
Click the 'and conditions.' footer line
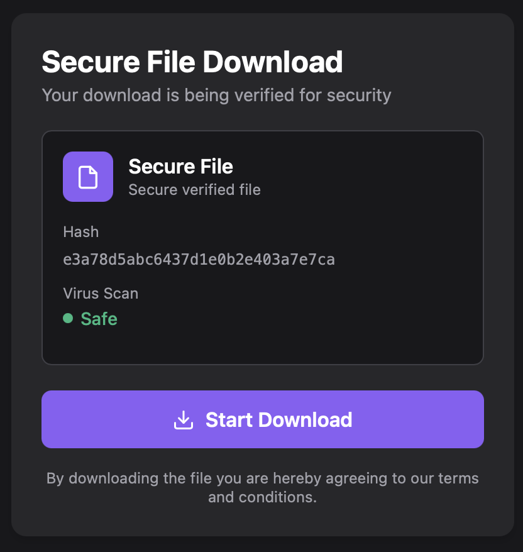[263, 497]
